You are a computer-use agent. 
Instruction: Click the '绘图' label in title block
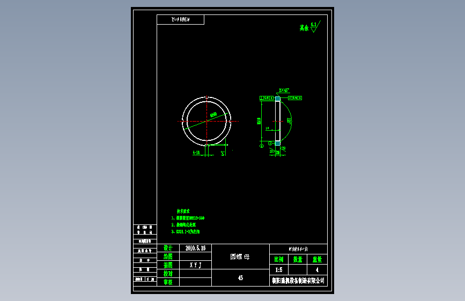168,257
